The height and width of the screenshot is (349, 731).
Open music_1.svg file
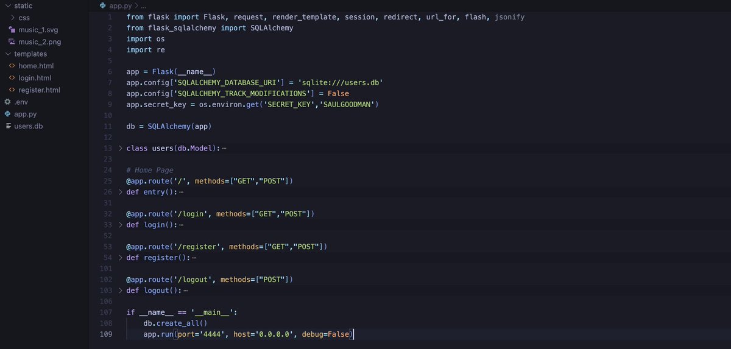[38, 30]
